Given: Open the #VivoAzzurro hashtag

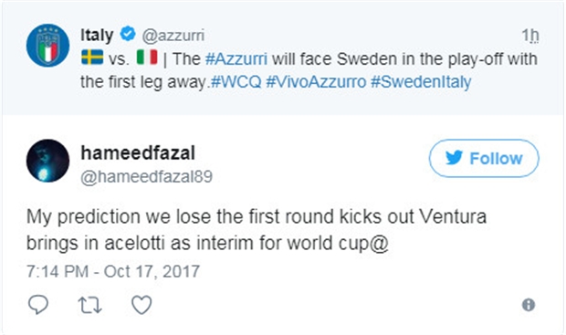Looking at the screenshot, I should click(x=316, y=82).
